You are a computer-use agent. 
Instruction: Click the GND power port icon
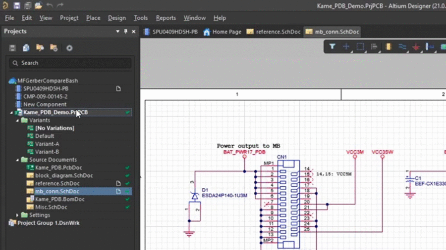pyautogui.click(x=416, y=47)
